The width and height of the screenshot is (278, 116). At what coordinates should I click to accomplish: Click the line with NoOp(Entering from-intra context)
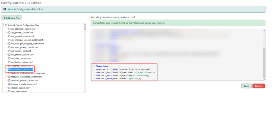click(123, 69)
